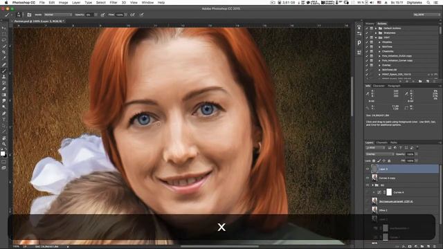Open the collapsed panel icon marked P
This screenshot has width=443, height=249.
pyautogui.click(x=359, y=43)
